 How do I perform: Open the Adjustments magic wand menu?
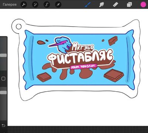35,5
